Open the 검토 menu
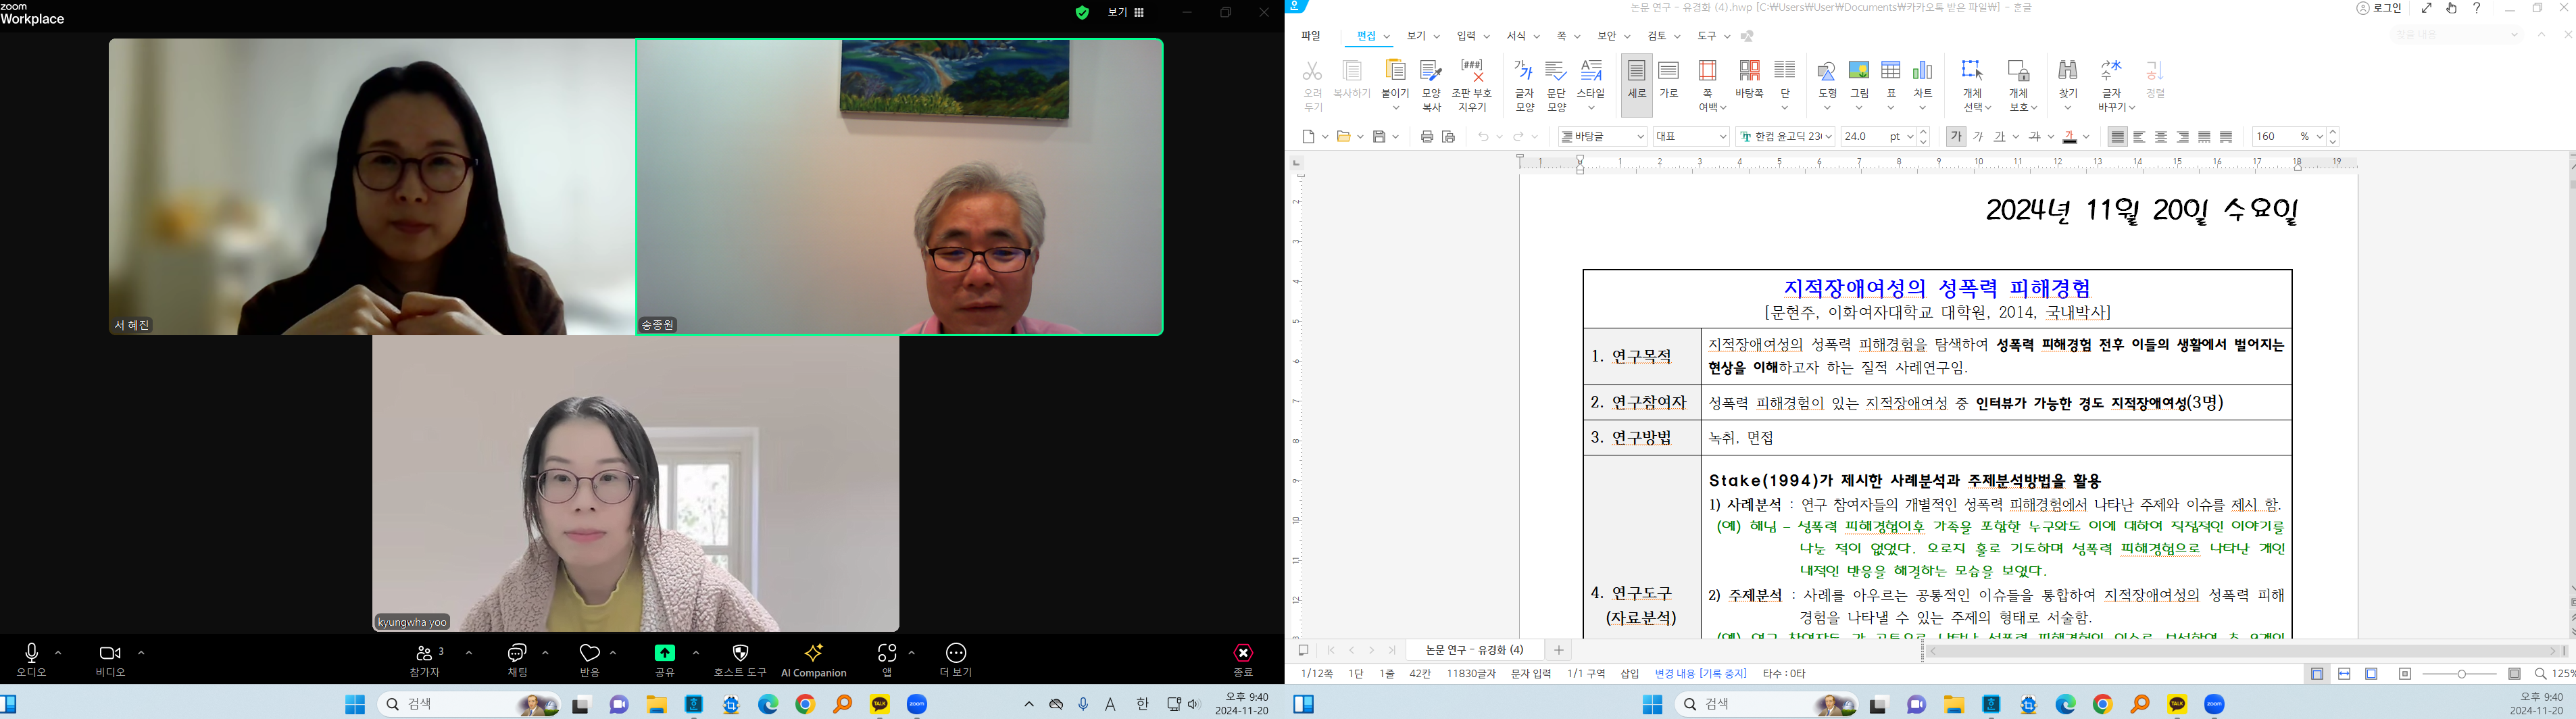This screenshot has height=719, width=2576. coord(1657,36)
